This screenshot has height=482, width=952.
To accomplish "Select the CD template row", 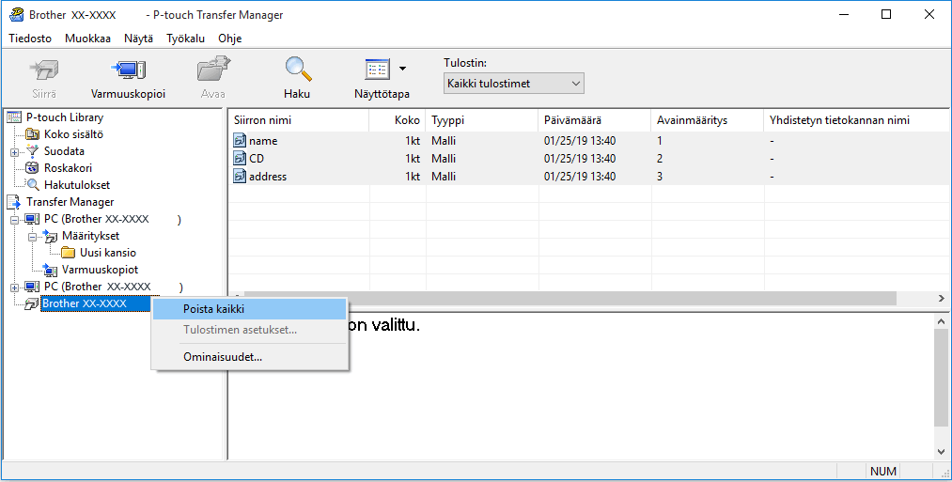I will 589,159.
